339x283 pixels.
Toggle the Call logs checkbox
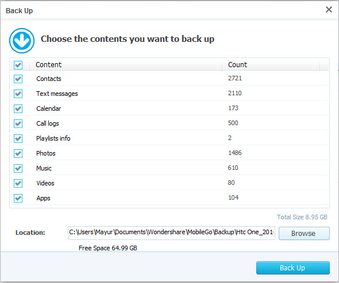(x=18, y=123)
